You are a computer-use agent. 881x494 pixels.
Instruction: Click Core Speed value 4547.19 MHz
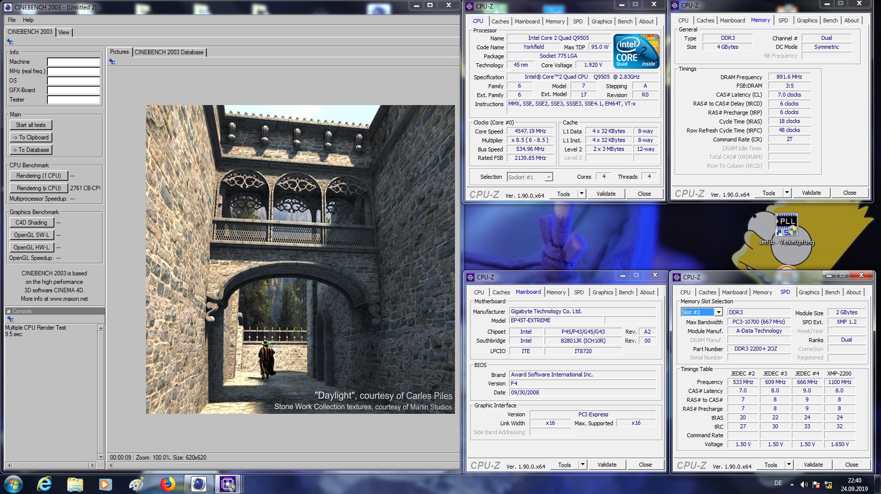[x=530, y=131]
